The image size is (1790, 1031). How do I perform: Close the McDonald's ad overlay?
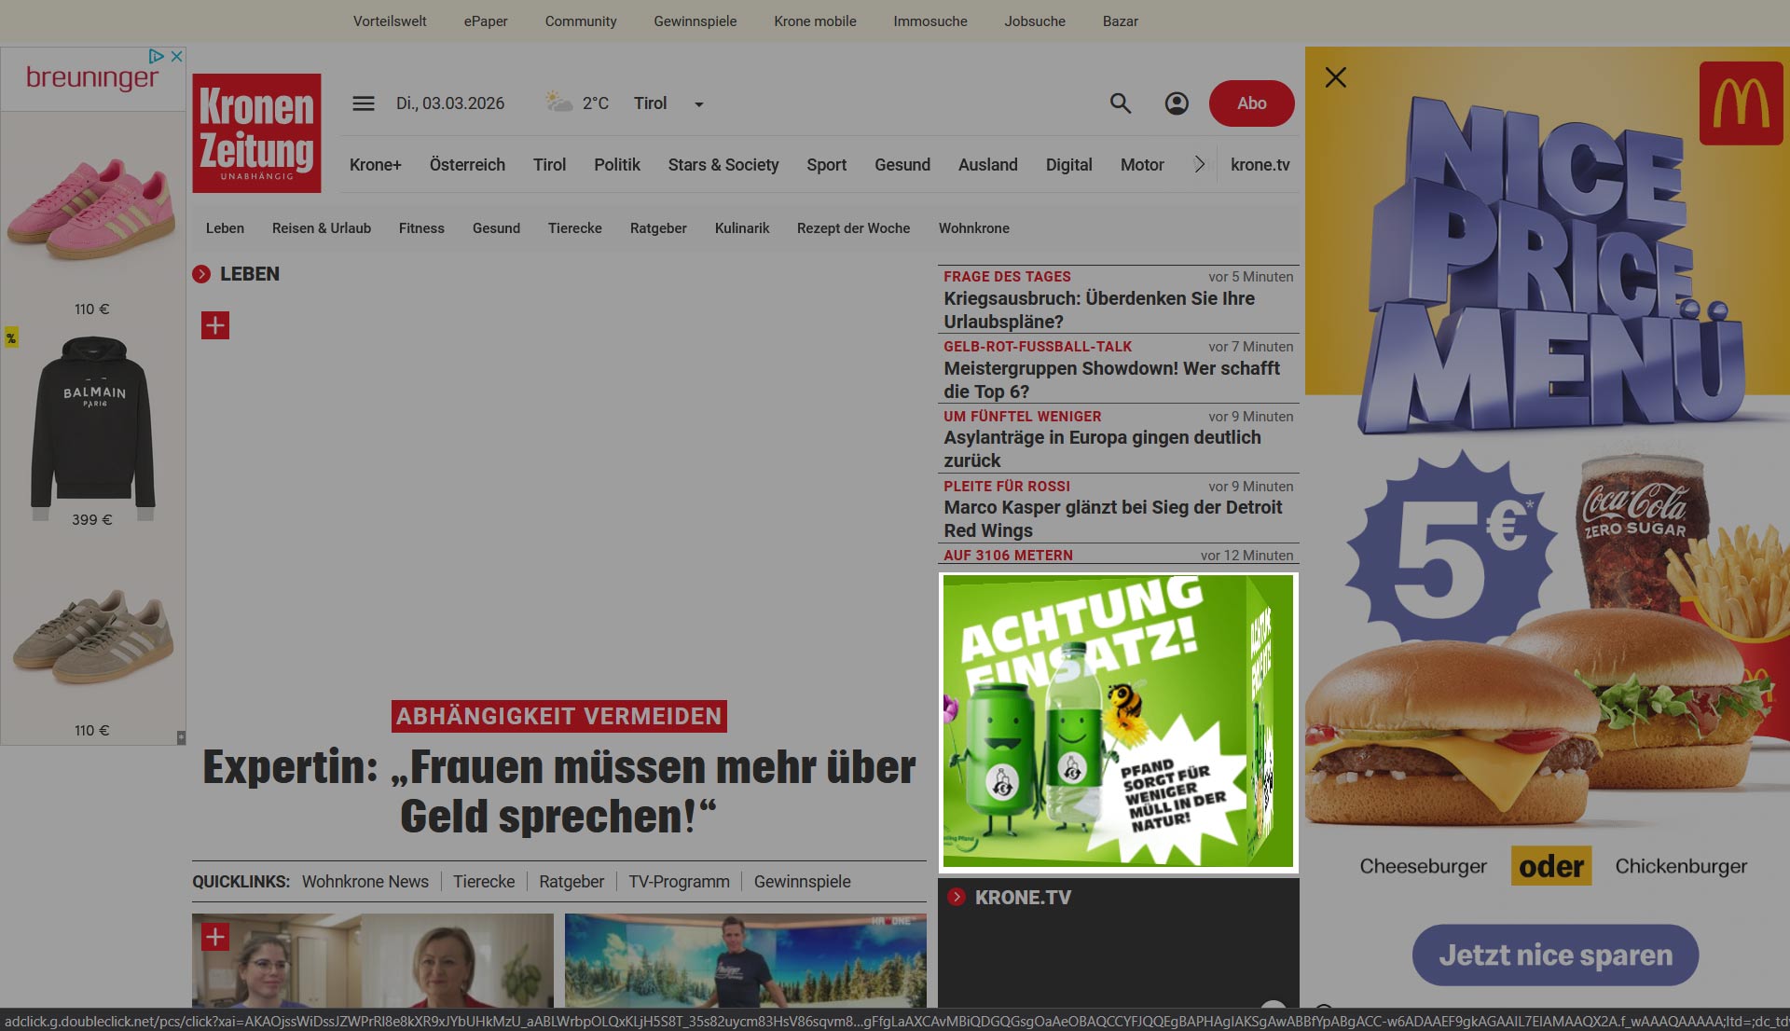1336,77
